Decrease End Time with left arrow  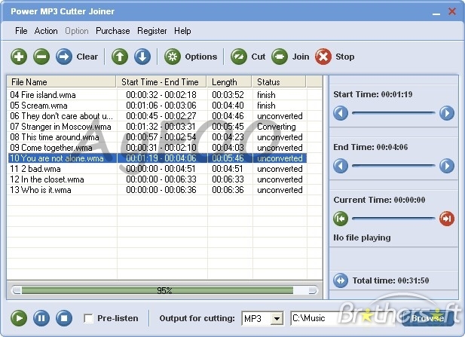[x=341, y=166]
